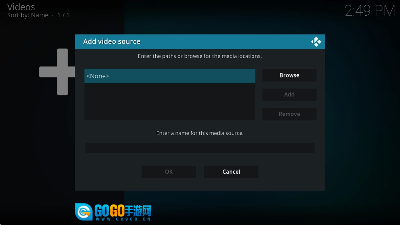
Task: Click the 'Enter a name for this media source' label
Action: [x=200, y=133]
